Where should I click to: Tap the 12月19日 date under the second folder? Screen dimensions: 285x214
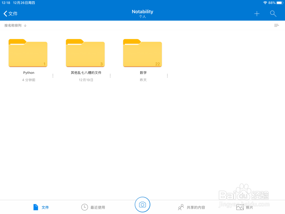pyautogui.click(x=86, y=80)
